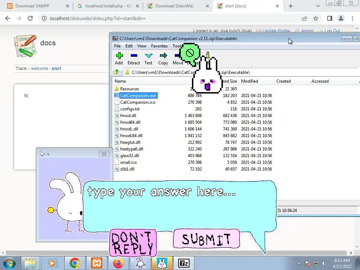Click the Chrome address bar URL
The image size is (360, 270).
[x=98, y=18]
